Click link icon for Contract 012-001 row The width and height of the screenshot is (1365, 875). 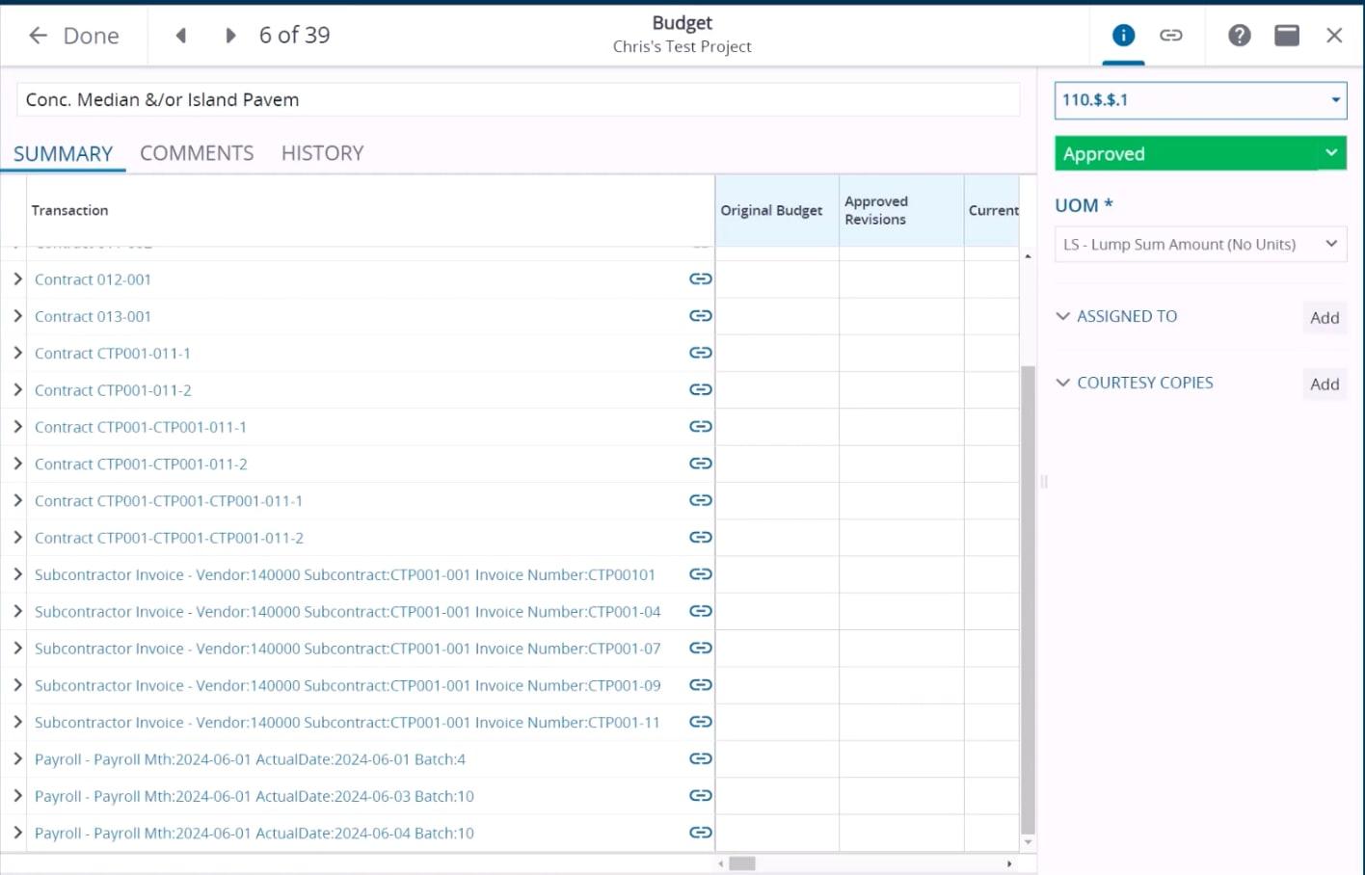700,279
